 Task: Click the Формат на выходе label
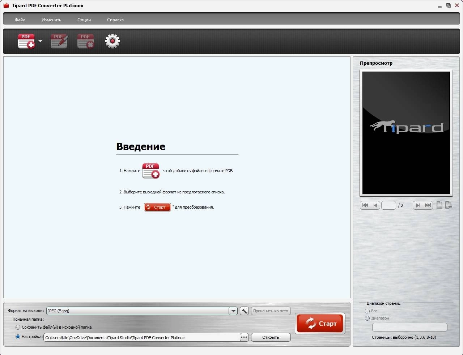(x=26, y=311)
